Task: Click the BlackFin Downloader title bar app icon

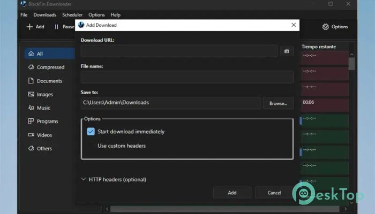Action: 24,4
